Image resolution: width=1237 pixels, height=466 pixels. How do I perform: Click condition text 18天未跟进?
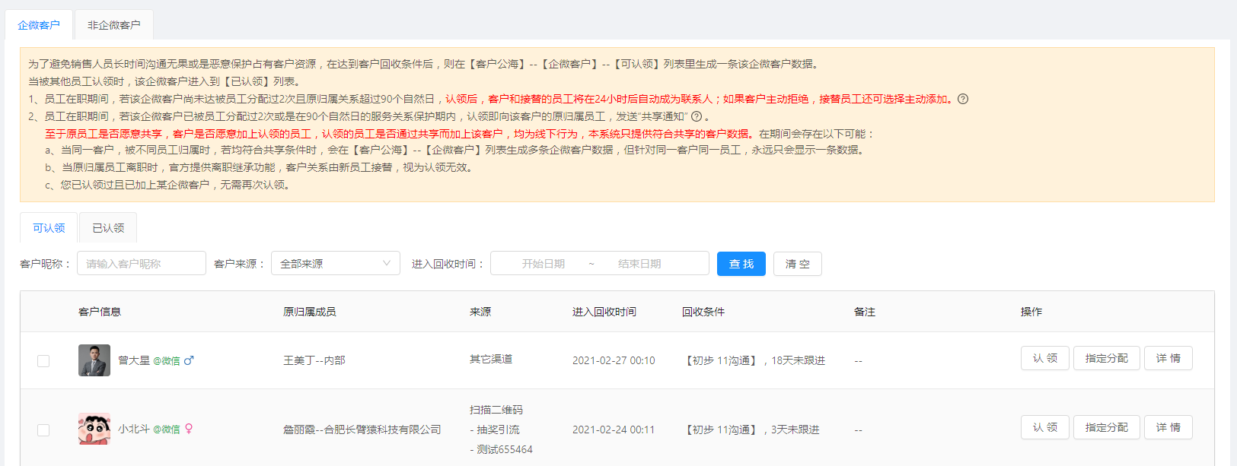point(799,360)
